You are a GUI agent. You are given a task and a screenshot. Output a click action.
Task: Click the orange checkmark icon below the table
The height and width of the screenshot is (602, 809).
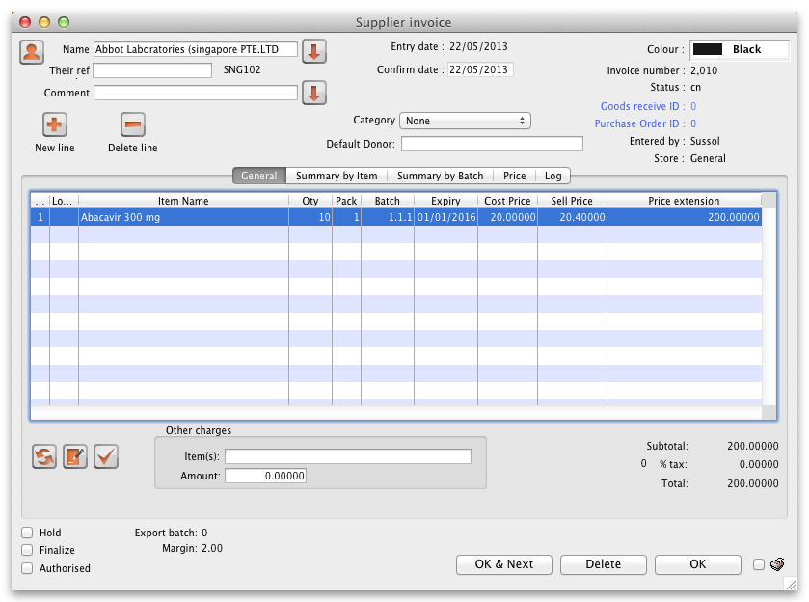pos(106,456)
